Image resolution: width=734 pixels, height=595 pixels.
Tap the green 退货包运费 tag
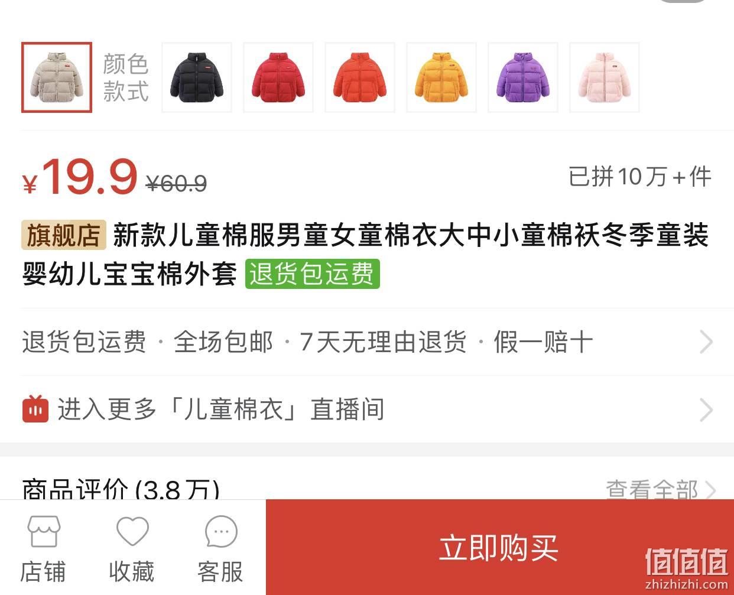[312, 274]
